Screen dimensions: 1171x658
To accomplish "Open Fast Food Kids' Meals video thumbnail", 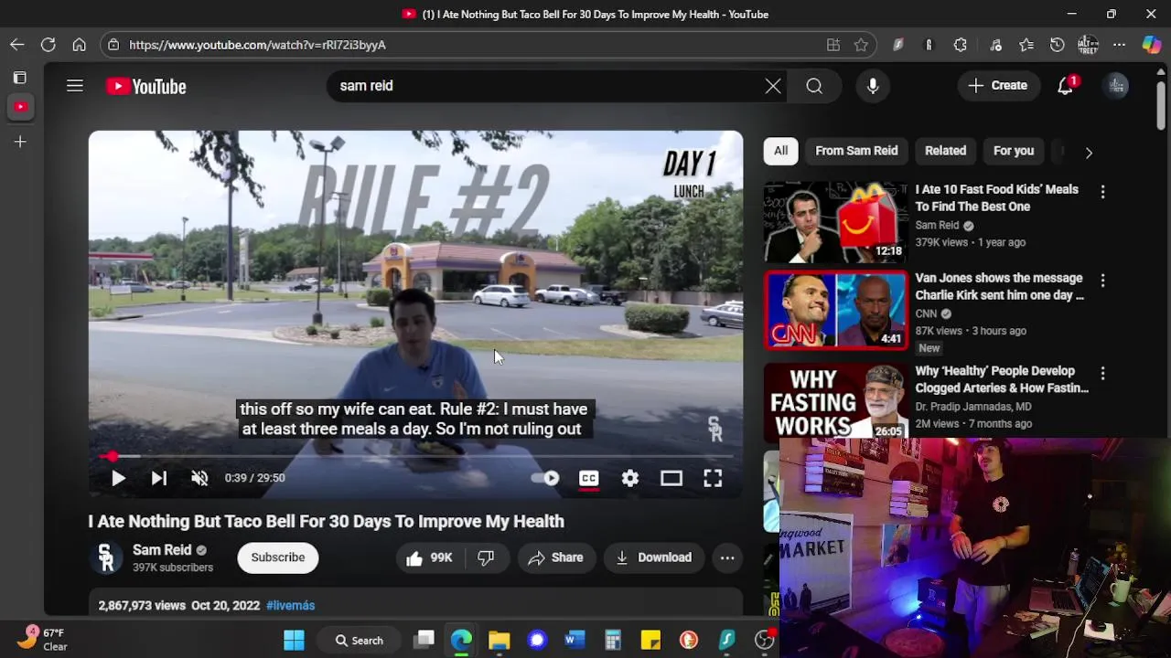I will (x=836, y=222).
